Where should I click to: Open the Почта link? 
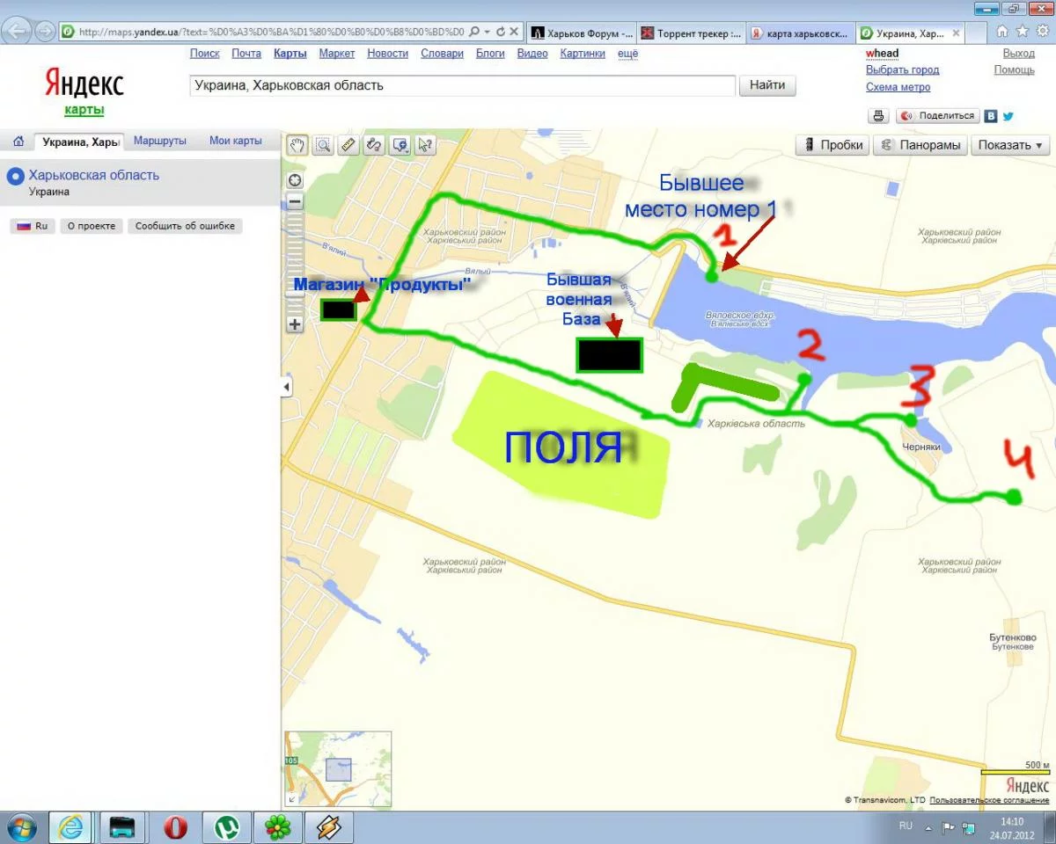(x=246, y=54)
